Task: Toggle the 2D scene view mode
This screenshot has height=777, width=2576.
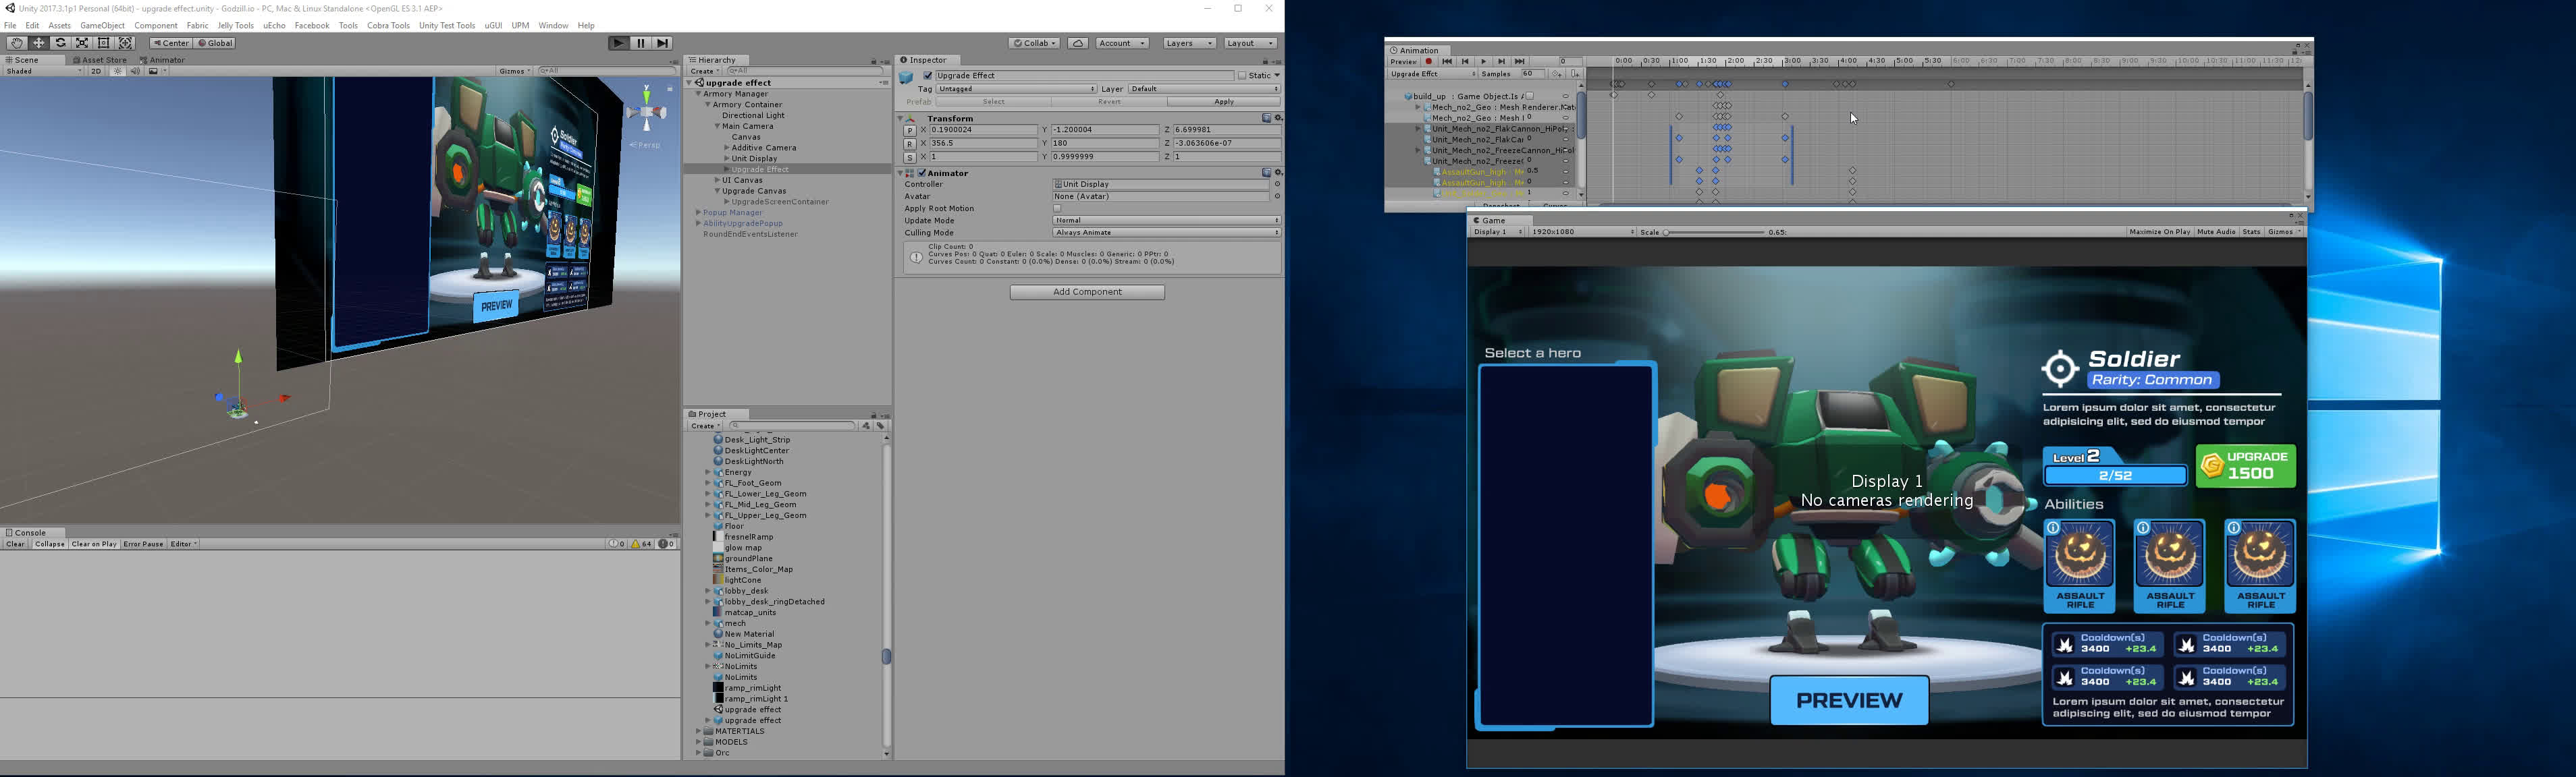Action: point(96,71)
